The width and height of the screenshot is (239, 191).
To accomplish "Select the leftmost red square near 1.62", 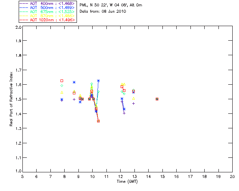I will pos(62,81).
